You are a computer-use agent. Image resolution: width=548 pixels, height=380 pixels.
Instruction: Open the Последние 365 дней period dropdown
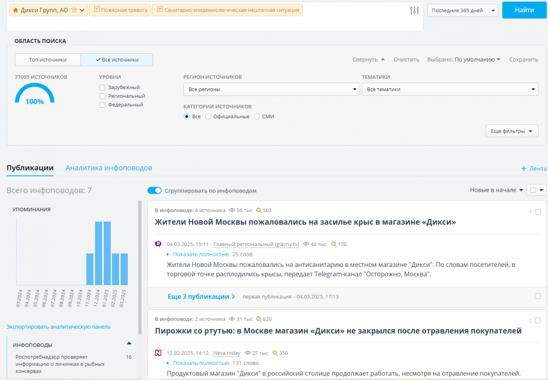pos(462,11)
